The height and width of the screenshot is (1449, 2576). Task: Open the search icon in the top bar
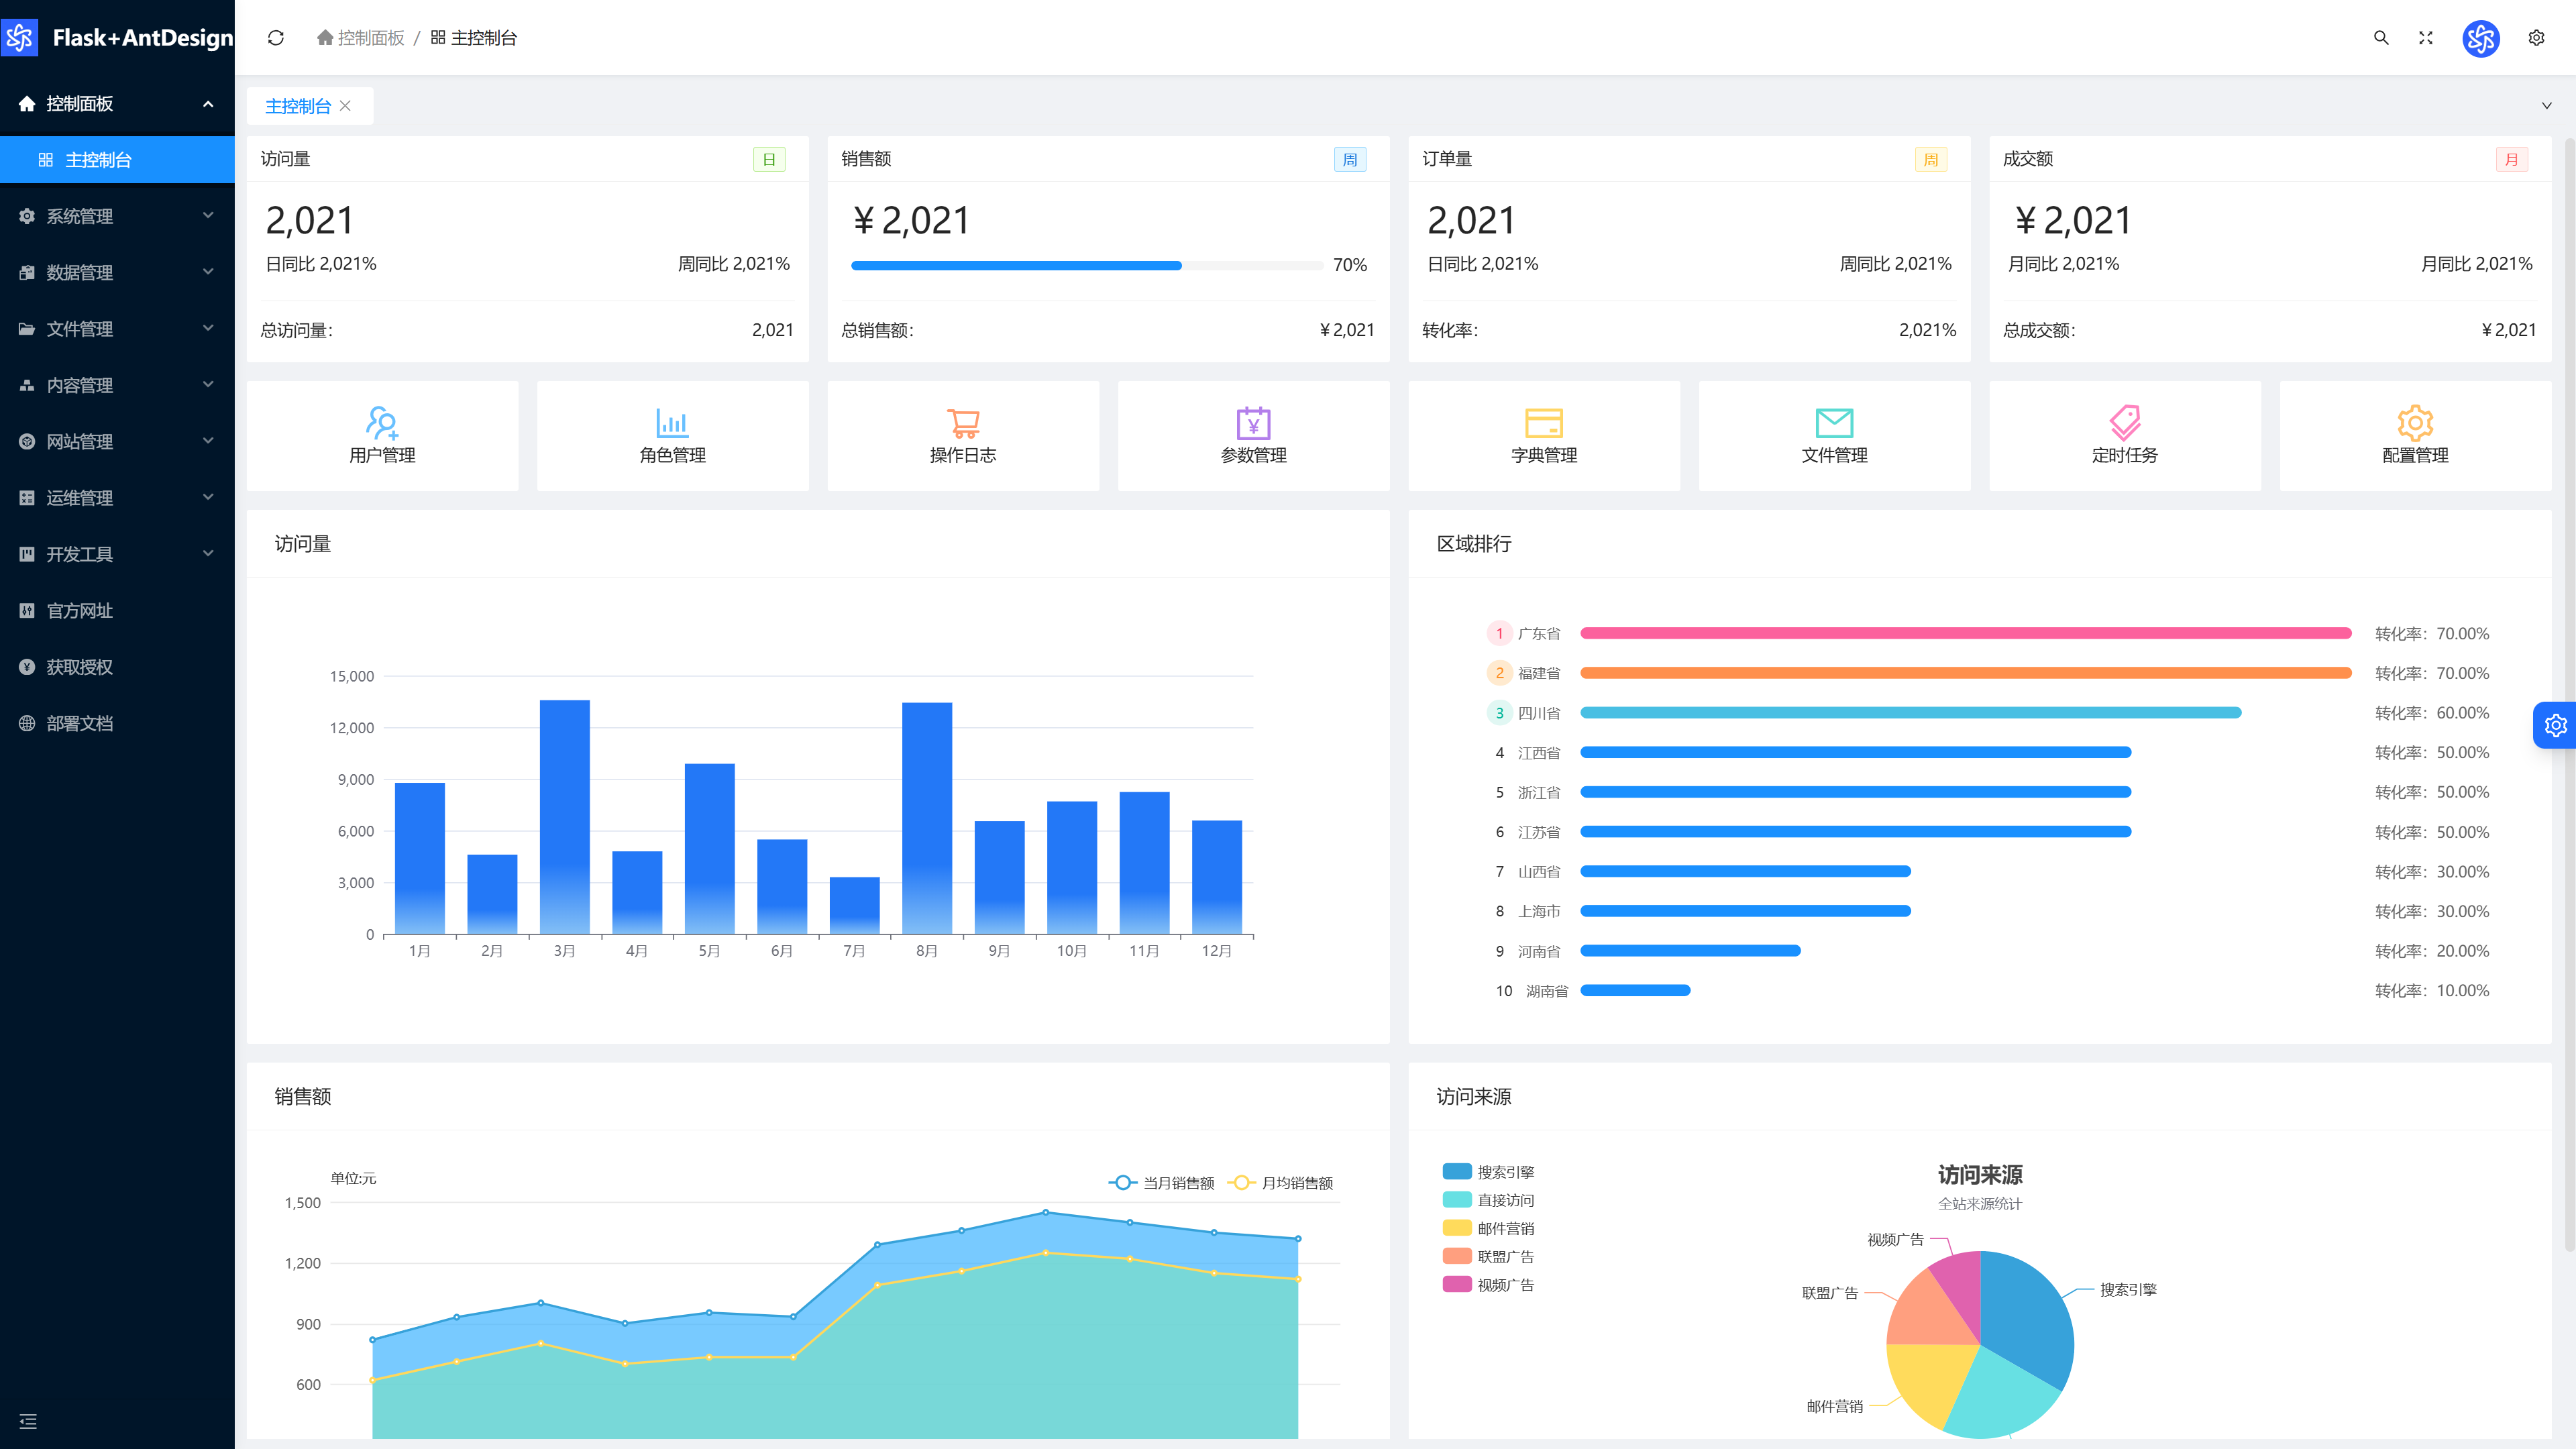click(x=2381, y=38)
